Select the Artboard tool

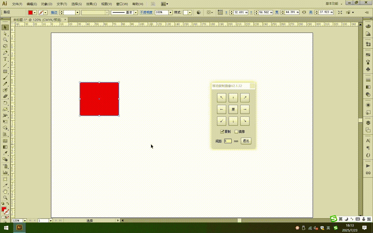point(5,179)
